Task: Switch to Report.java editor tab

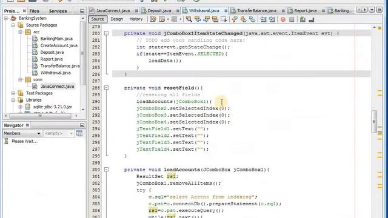Action: (306, 11)
